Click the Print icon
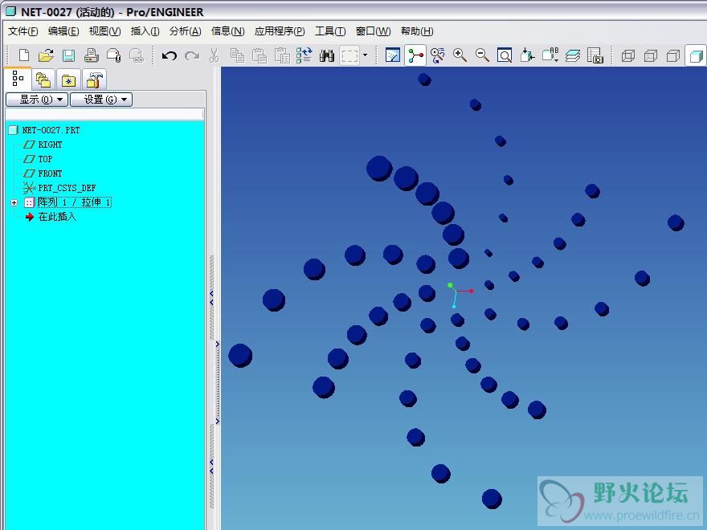707x530 pixels. pos(92,55)
